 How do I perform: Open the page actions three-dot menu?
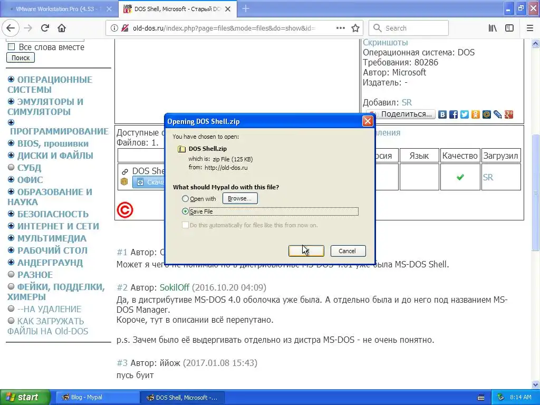340,28
